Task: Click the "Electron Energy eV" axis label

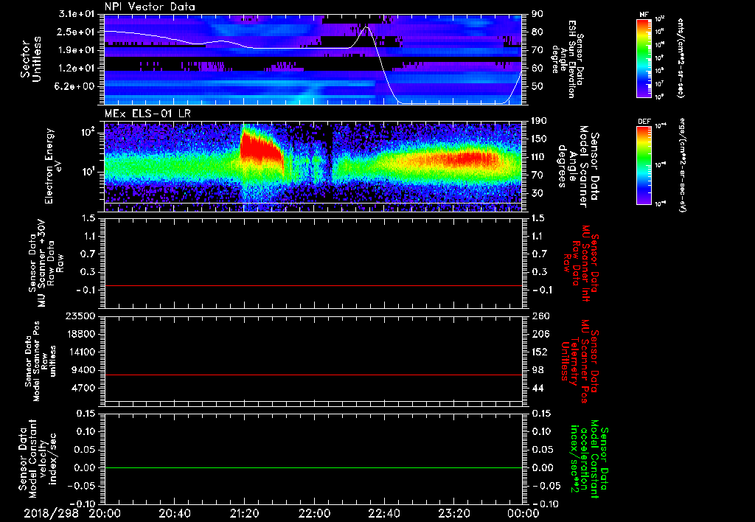Action: pyautogui.click(x=54, y=166)
